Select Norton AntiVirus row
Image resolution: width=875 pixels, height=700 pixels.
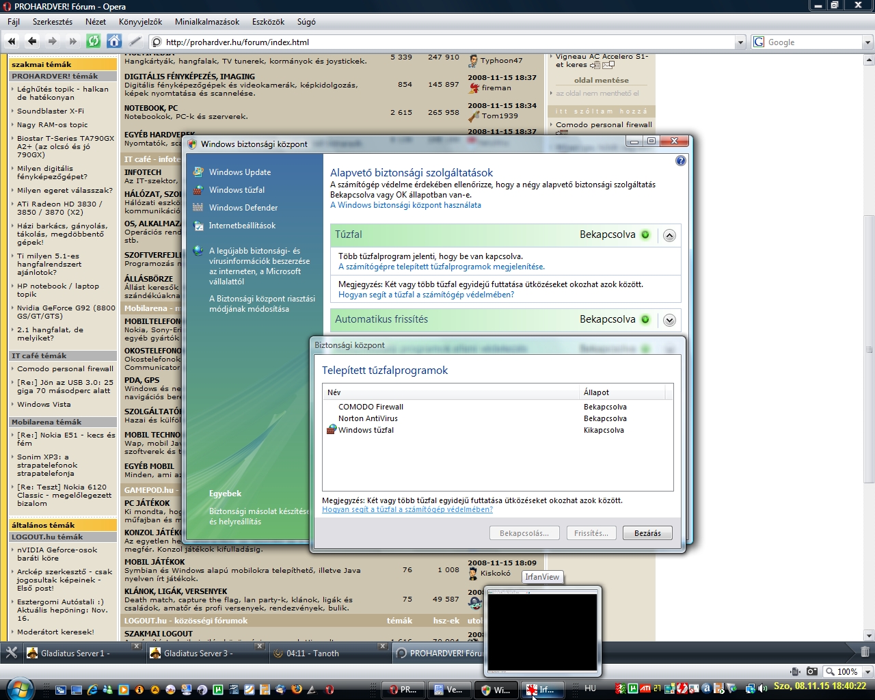(x=498, y=418)
